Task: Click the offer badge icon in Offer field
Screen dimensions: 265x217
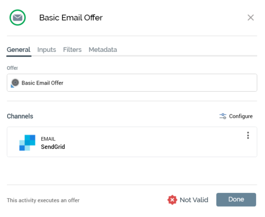Action: (x=15, y=83)
